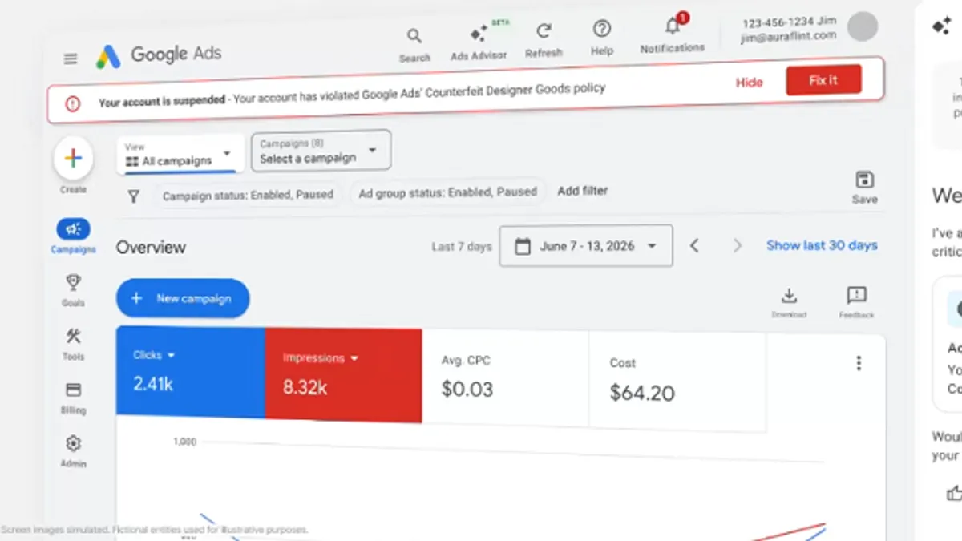962x541 pixels.
Task: Collapse the navigation with the hamburger menu
Action: pyautogui.click(x=70, y=59)
